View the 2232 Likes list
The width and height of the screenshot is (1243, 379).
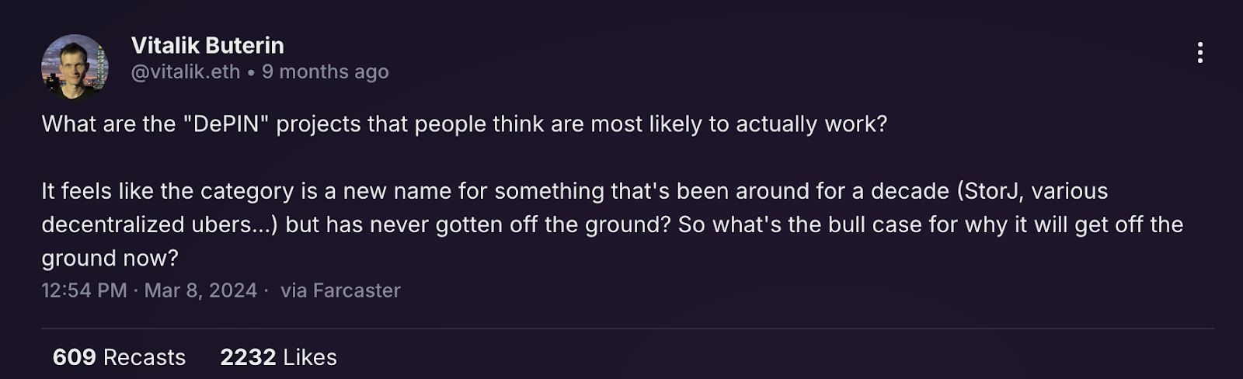[x=278, y=357]
